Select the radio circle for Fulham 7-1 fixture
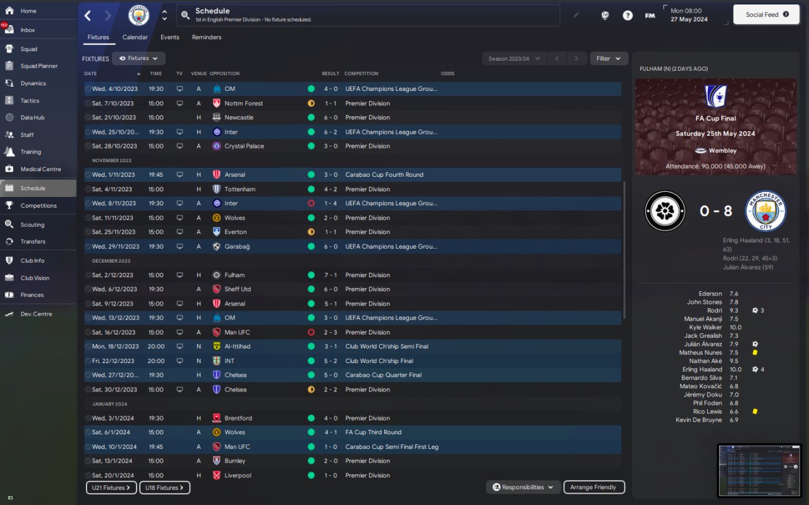 88,275
